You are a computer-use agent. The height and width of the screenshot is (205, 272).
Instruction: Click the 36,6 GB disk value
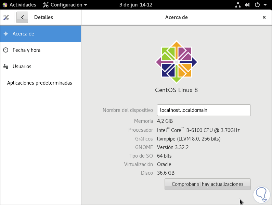[166, 173]
